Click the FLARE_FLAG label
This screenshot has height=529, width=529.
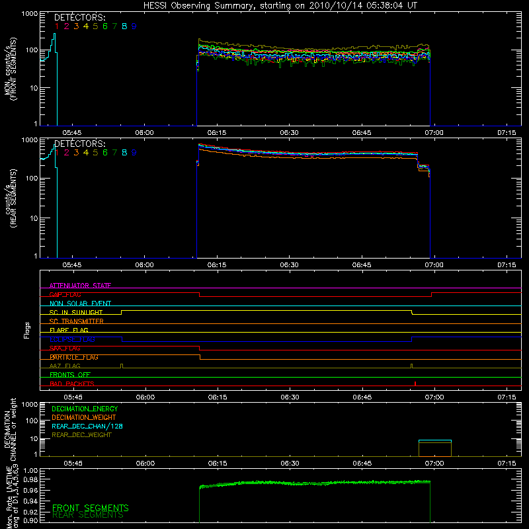[x=69, y=330]
